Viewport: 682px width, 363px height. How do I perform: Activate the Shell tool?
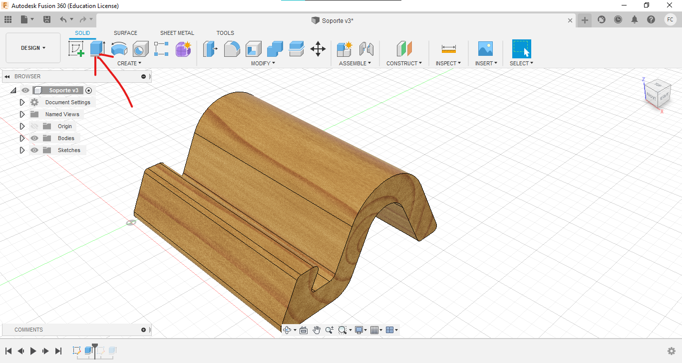[x=253, y=49]
